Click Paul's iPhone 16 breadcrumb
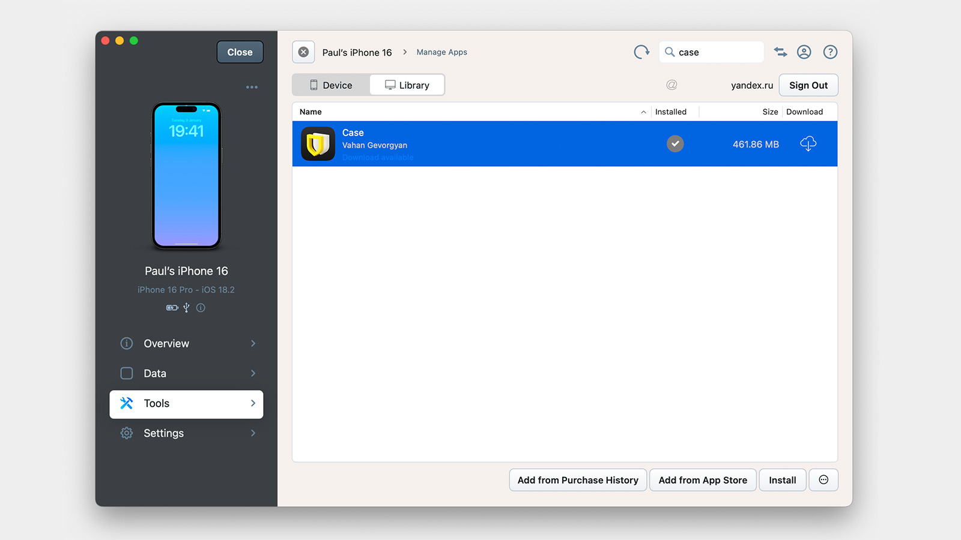The image size is (961, 540). (x=357, y=52)
